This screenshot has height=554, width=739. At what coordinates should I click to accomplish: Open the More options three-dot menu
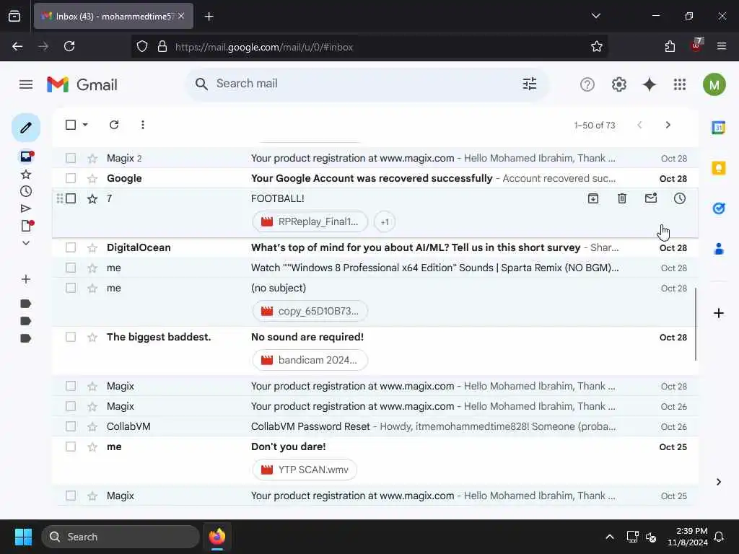(143, 125)
